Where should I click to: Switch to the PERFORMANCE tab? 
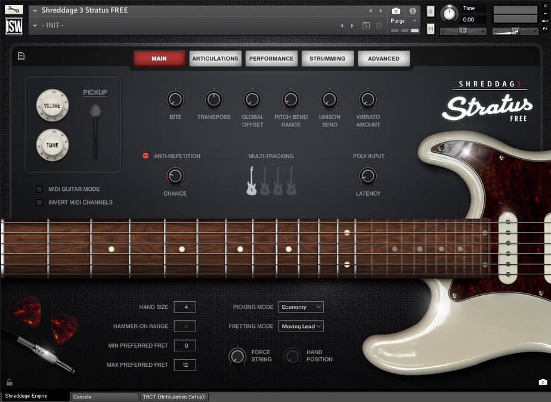click(x=271, y=58)
